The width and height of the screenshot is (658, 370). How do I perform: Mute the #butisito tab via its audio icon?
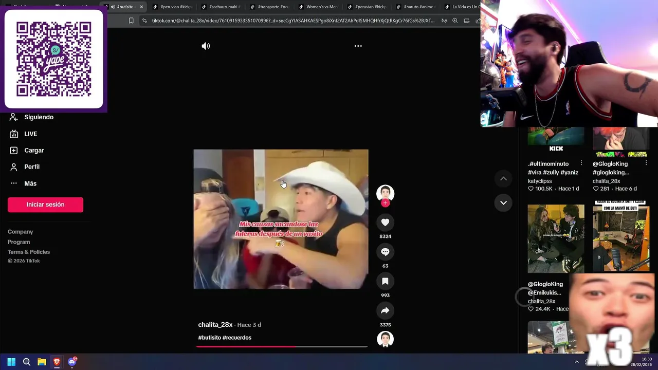pos(113,7)
